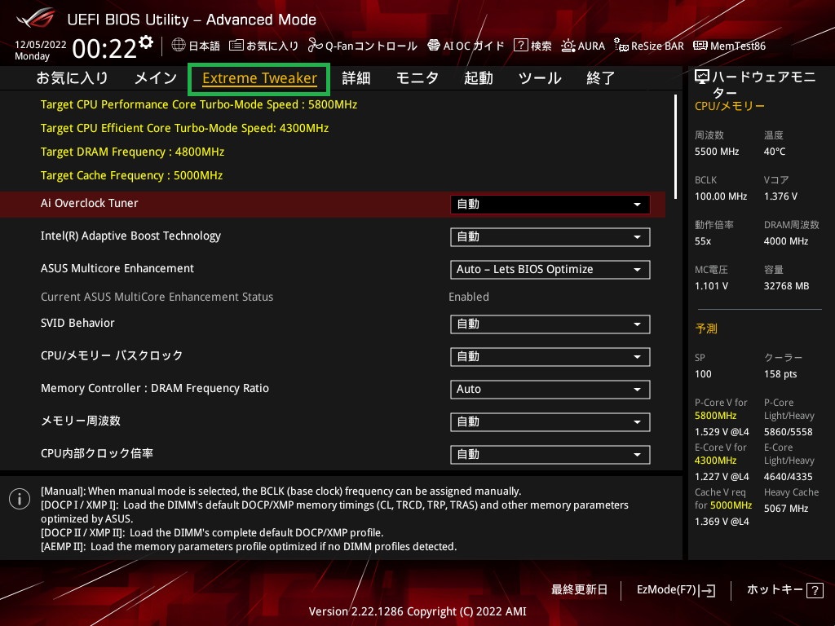This screenshot has width=835, height=626.
Task: Select the Extreme Tweaker tab
Action: 259,79
